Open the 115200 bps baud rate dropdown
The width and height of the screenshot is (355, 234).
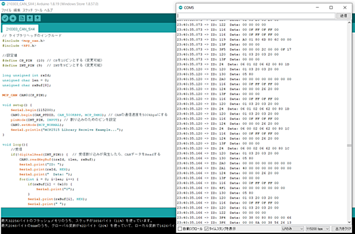[317, 229]
